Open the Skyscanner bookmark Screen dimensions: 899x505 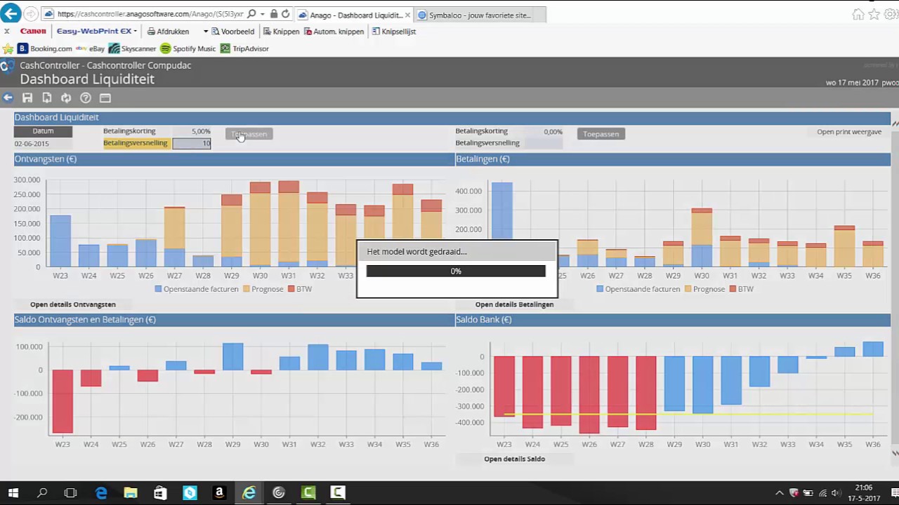coord(133,48)
